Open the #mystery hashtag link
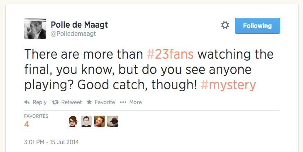 pos(228,85)
